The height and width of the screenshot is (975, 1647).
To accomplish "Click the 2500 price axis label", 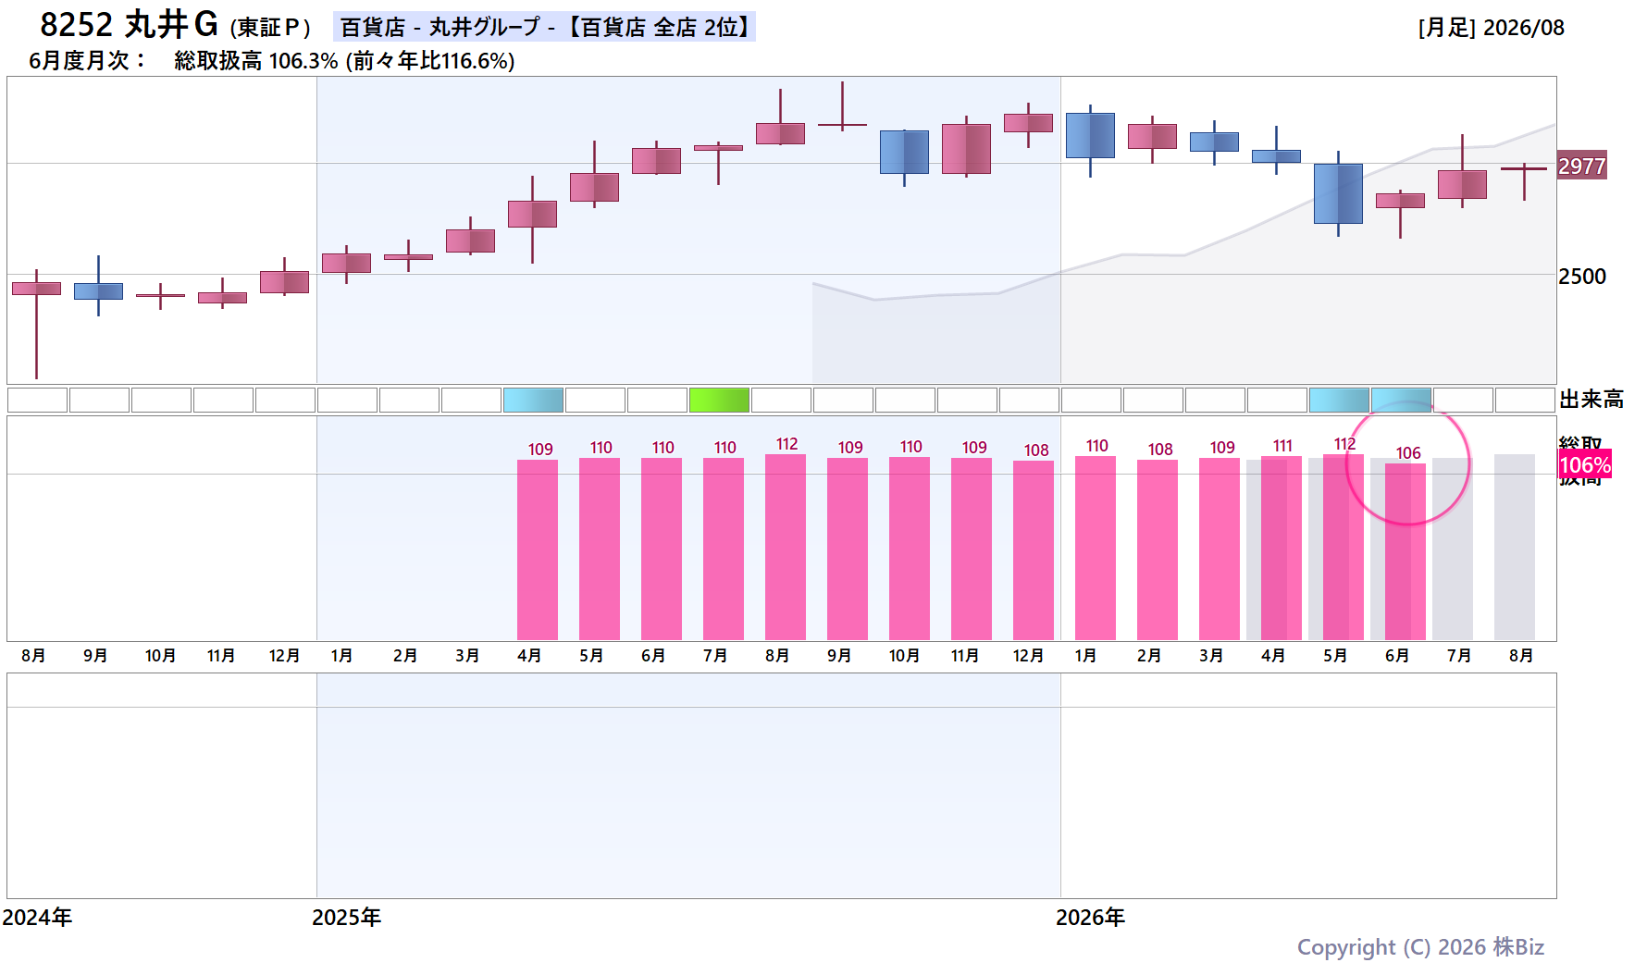I will pyautogui.click(x=1582, y=277).
